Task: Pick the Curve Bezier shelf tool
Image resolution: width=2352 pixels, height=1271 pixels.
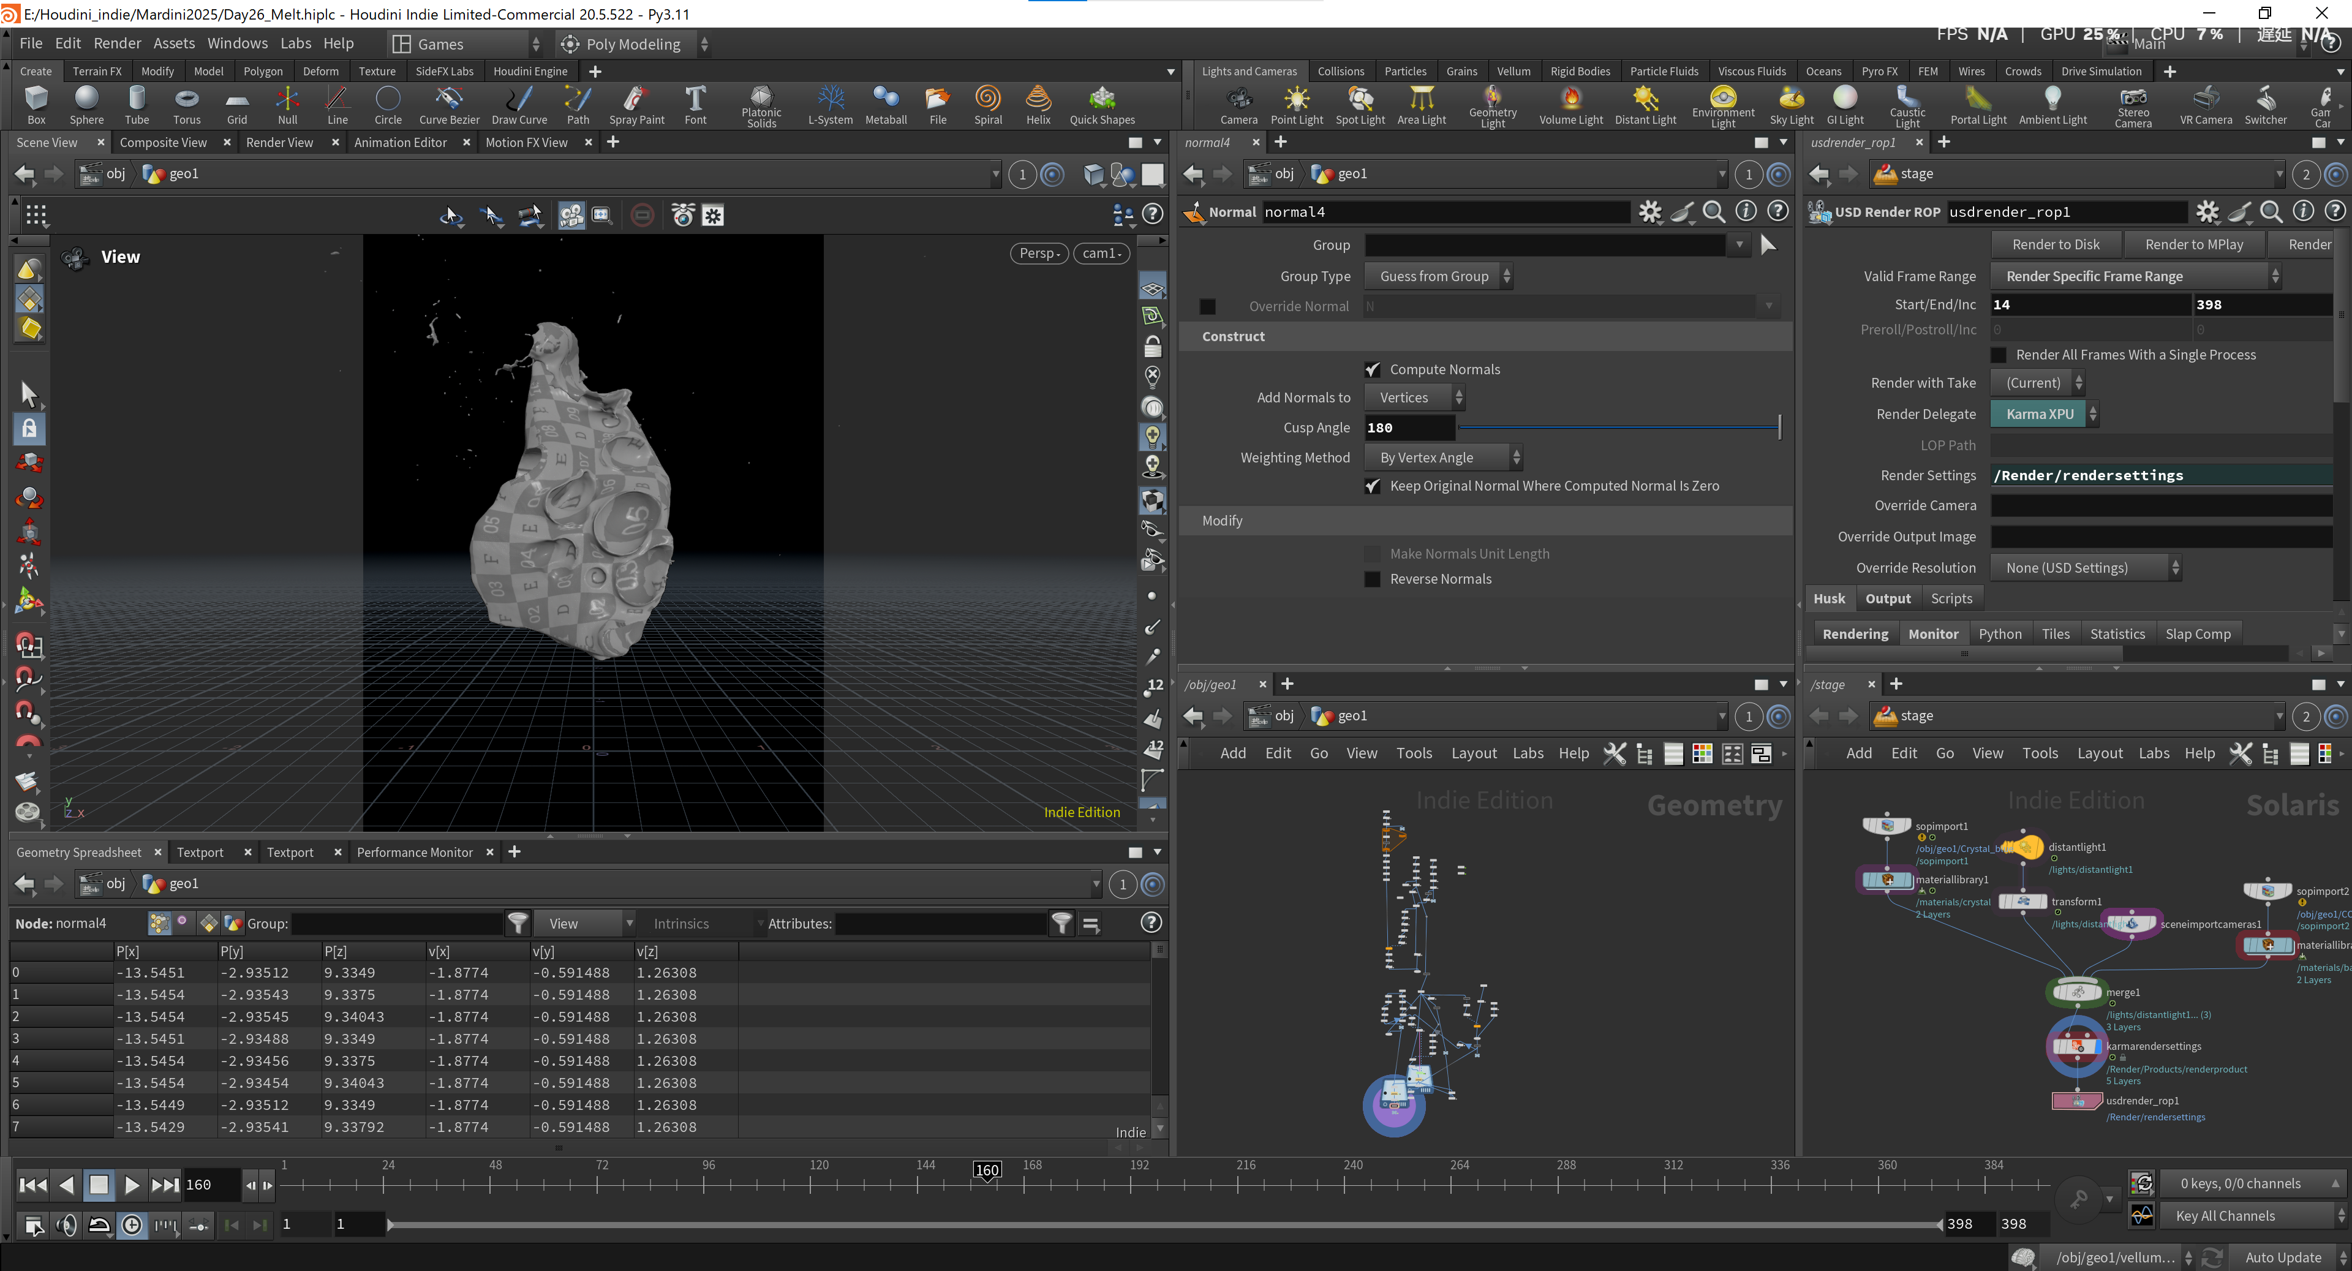Action: click(448, 105)
